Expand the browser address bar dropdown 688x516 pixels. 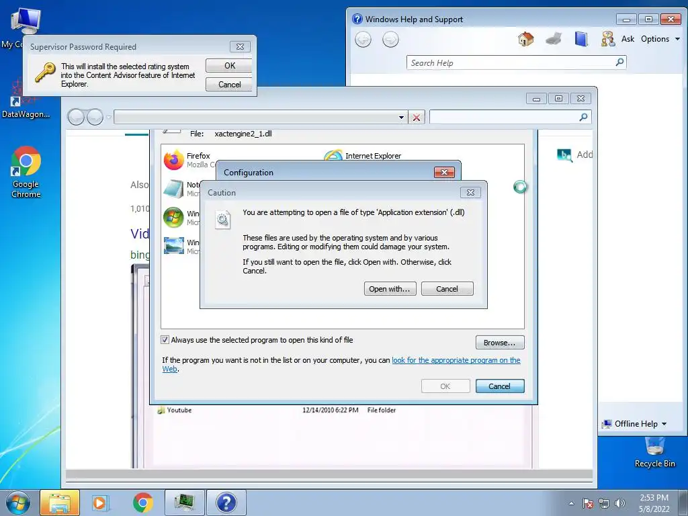(401, 117)
